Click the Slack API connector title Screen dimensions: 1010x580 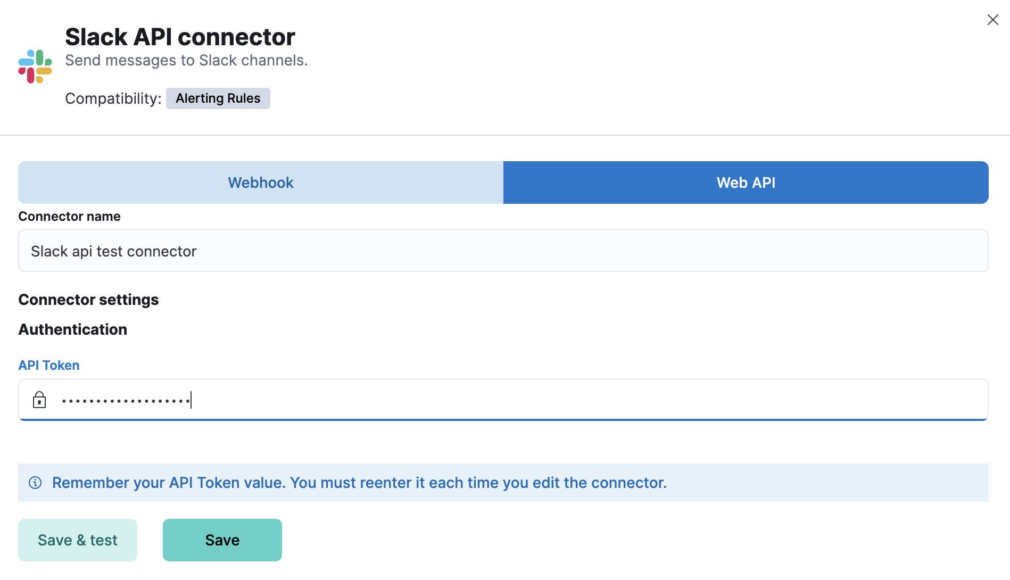coord(180,36)
